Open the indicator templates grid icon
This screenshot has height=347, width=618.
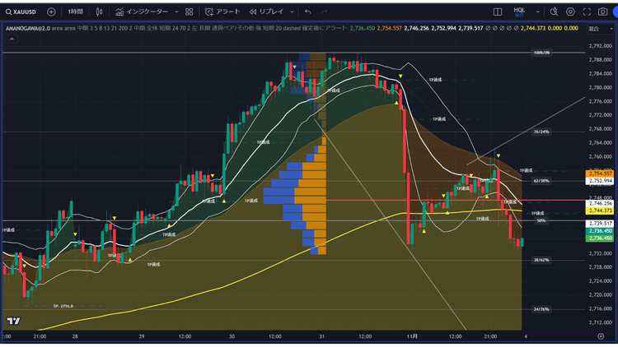point(190,12)
